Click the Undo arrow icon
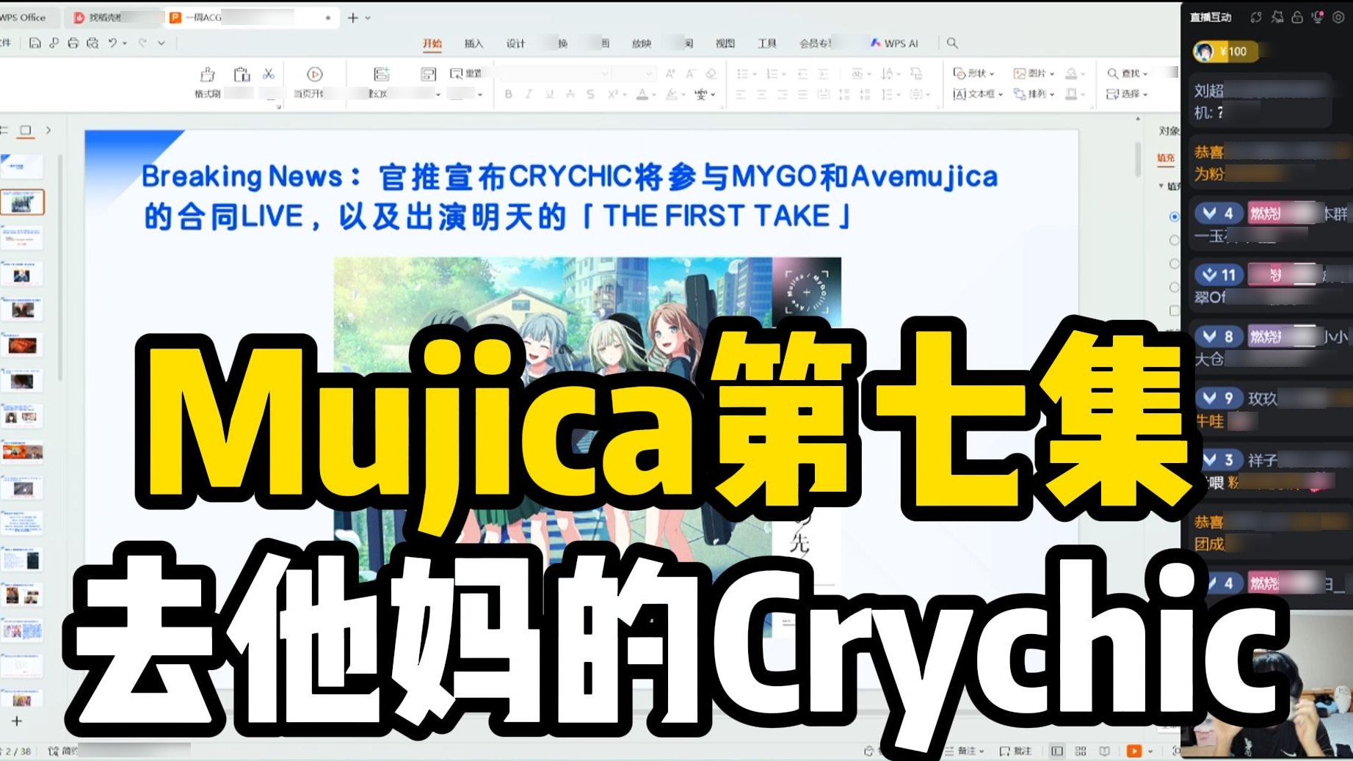 tap(112, 43)
